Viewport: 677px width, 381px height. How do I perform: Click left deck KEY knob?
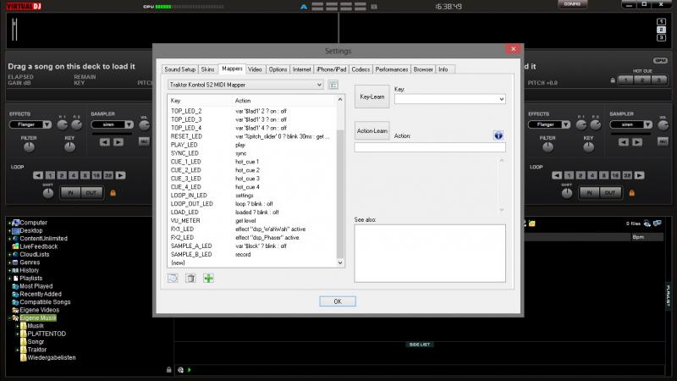tap(69, 147)
